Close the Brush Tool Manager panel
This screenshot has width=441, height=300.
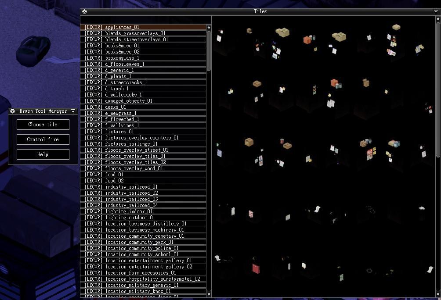[x=13, y=111]
